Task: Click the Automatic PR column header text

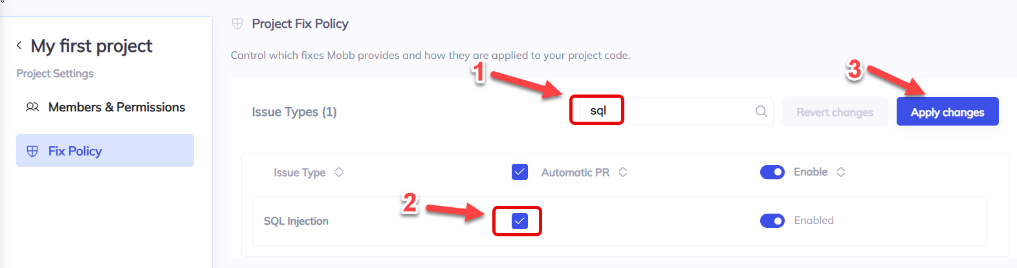Action: (x=575, y=173)
